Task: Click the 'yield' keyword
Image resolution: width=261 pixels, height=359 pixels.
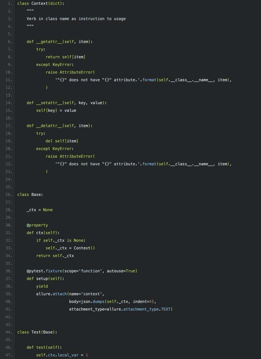Action: tap(42, 286)
